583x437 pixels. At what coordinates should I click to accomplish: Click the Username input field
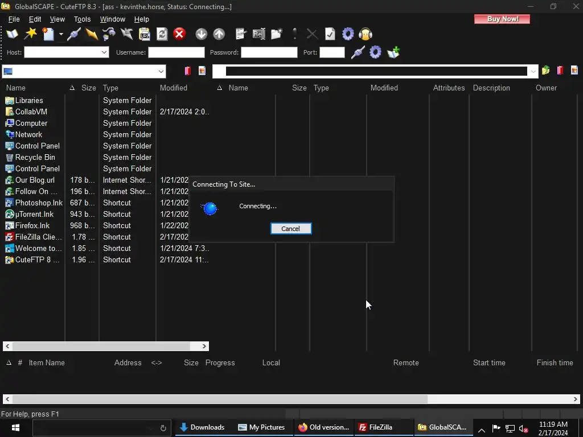click(x=176, y=52)
